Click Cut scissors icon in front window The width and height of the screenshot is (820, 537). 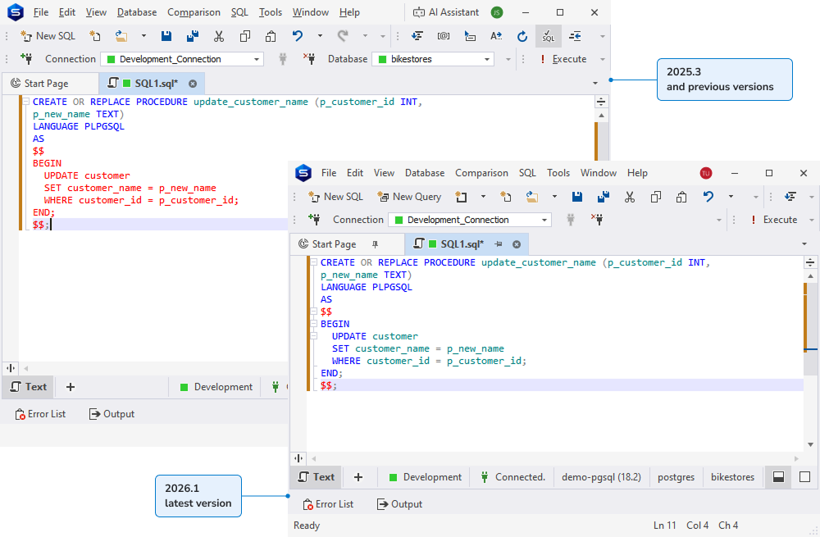coord(630,197)
